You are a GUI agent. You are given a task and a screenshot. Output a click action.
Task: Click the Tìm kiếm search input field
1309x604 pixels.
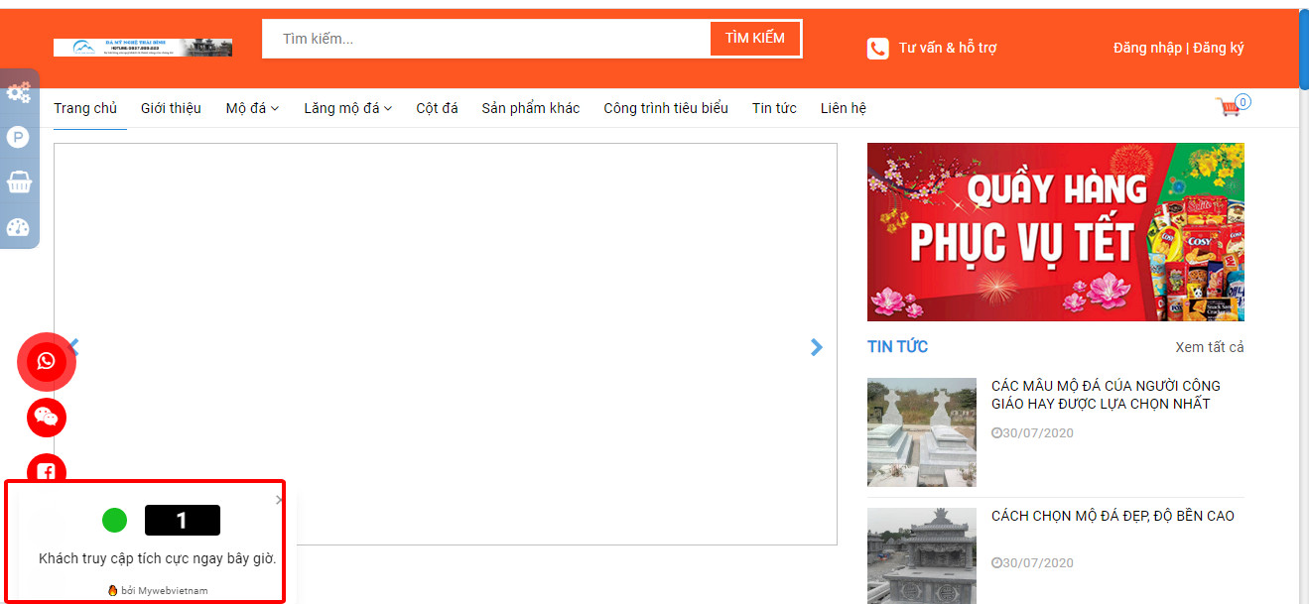click(486, 39)
